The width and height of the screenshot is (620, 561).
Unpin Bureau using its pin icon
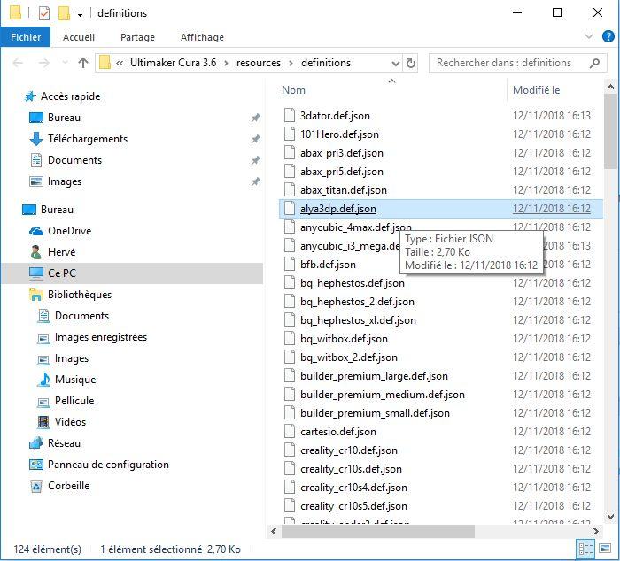tap(256, 118)
